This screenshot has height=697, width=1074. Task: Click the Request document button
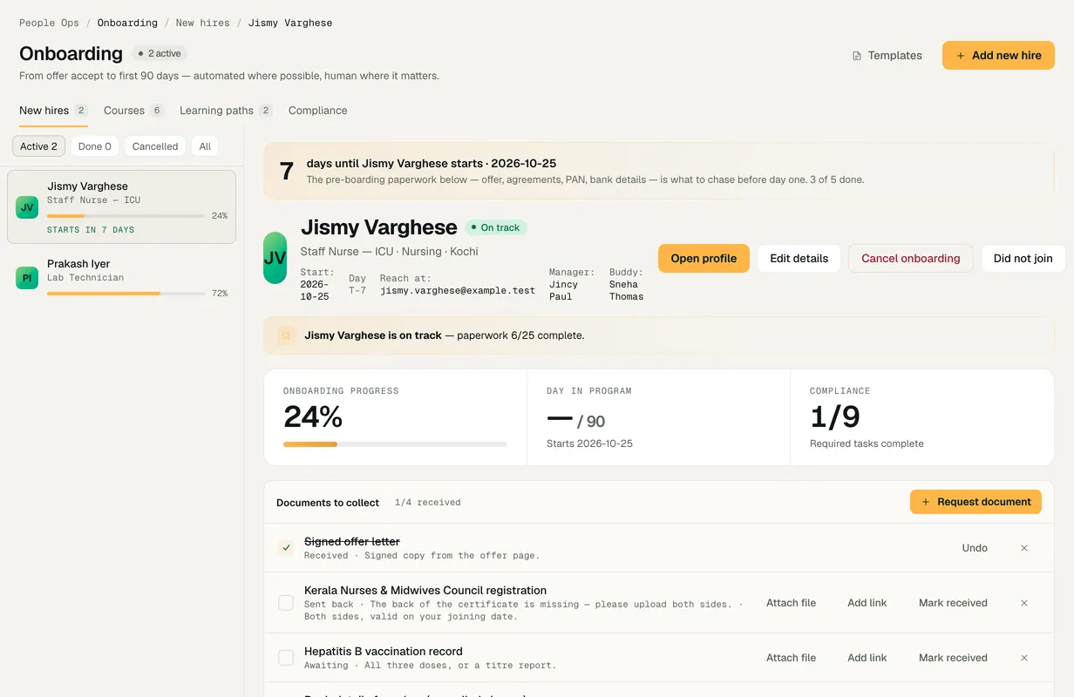click(x=975, y=502)
